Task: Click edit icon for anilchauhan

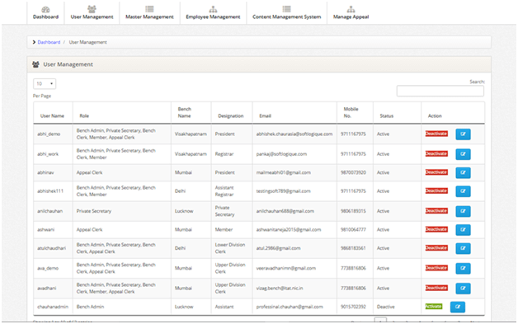Action: pos(463,211)
